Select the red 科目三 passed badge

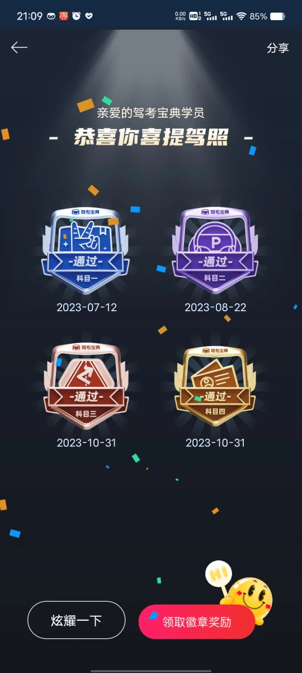click(86, 386)
